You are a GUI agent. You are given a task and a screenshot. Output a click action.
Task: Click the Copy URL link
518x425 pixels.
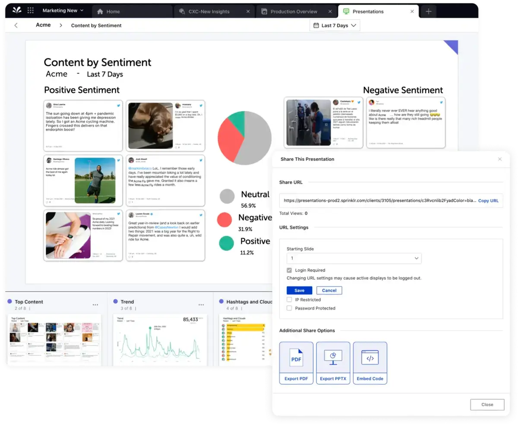tap(488, 200)
